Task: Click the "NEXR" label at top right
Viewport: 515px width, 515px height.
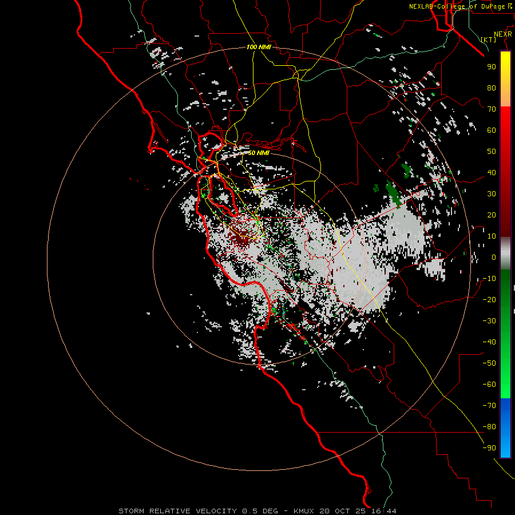Action: [503, 34]
